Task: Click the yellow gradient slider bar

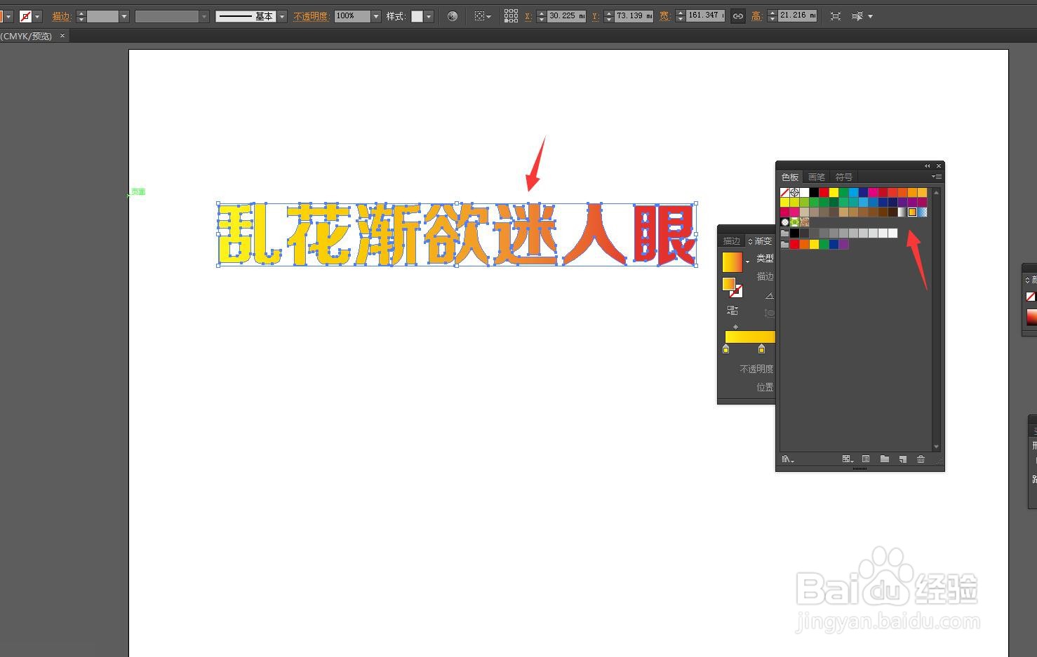Action: [x=750, y=337]
